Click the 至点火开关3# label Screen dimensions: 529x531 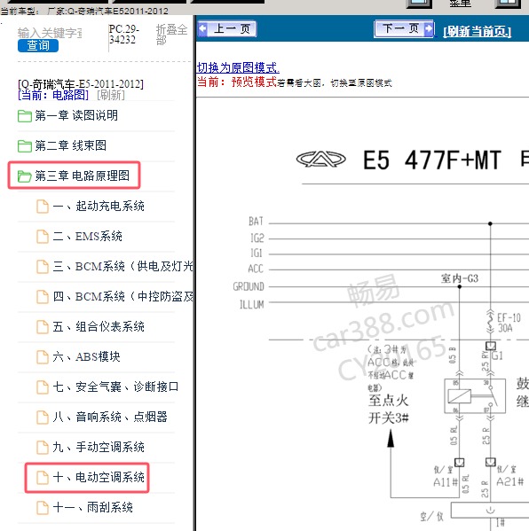point(388,409)
